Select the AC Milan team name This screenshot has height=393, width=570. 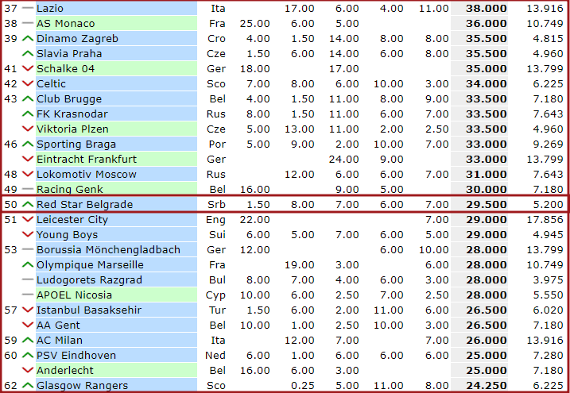point(60,340)
